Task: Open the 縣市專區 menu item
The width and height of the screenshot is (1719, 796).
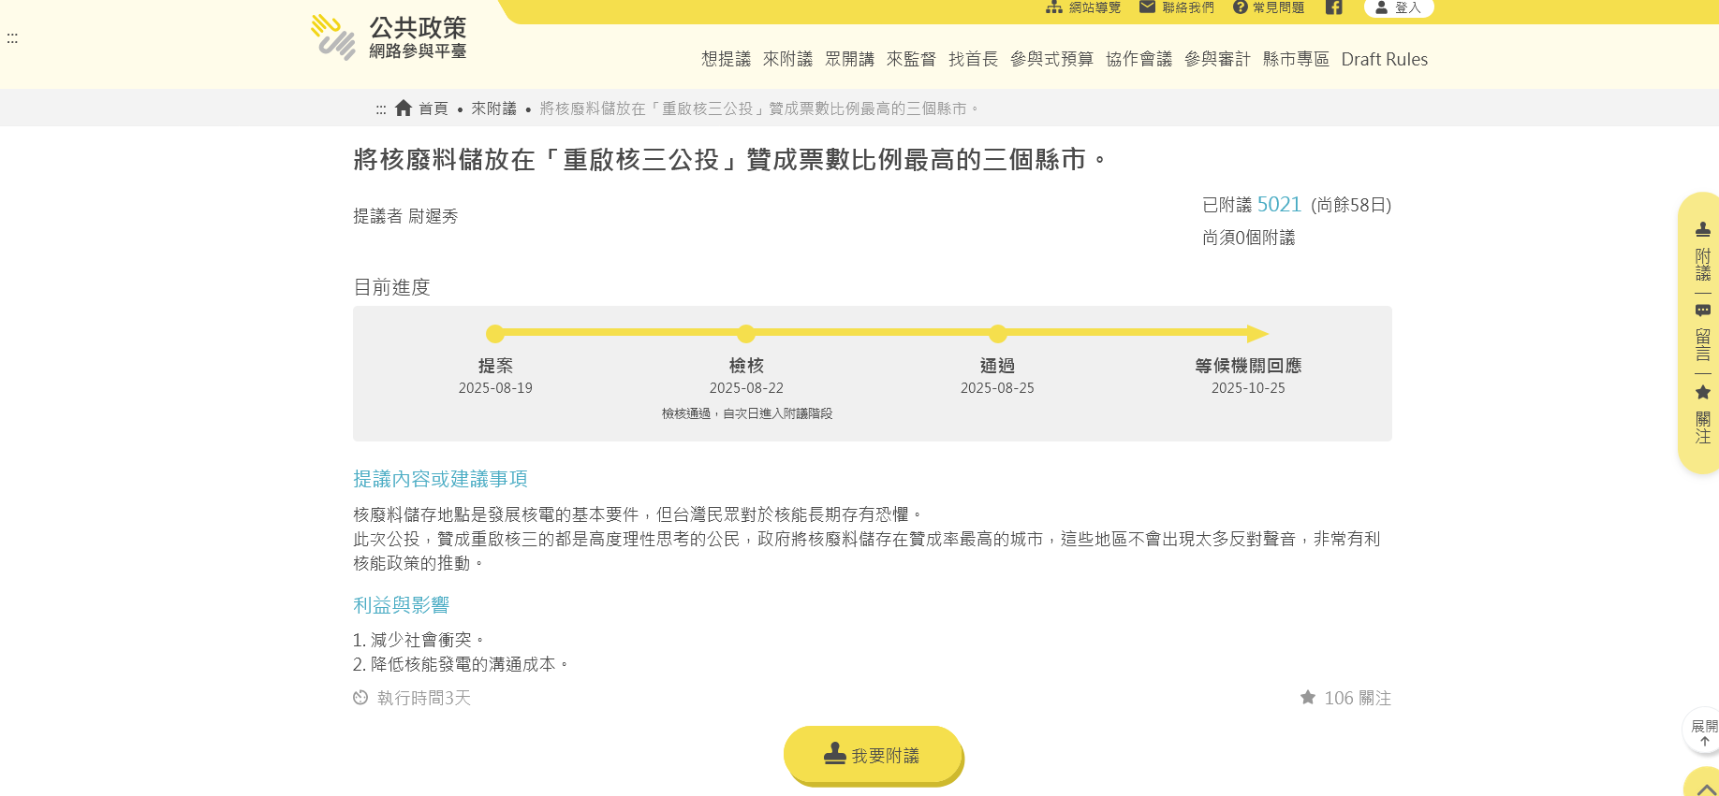Action: pyautogui.click(x=1296, y=59)
